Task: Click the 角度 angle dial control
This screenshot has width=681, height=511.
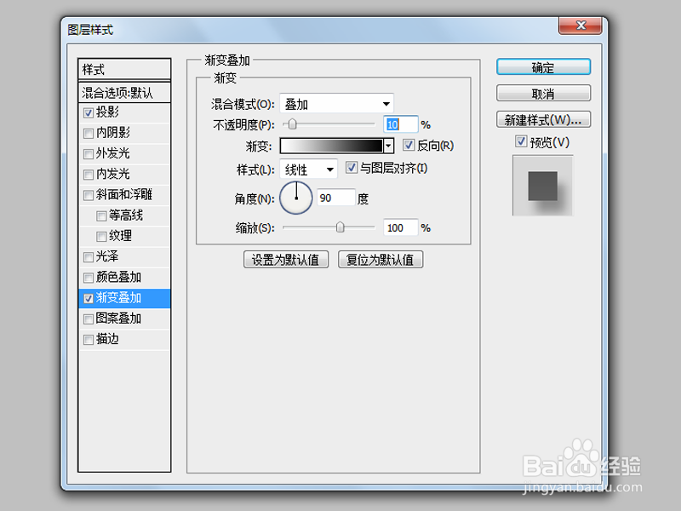Action: pyautogui.click(x=295, y=197)
